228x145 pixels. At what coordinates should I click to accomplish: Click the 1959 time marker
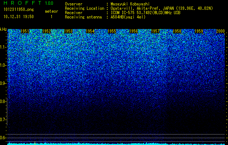199,31
